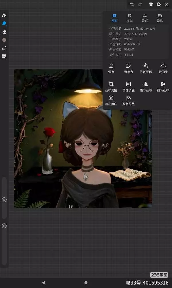Adjust brush size slider marked S
This screenshot has width=172, height=288.
(x=4, y=200)
